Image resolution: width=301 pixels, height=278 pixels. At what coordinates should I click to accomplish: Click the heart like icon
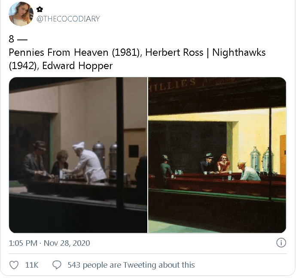pyautogui.click(x=14, y=265)
